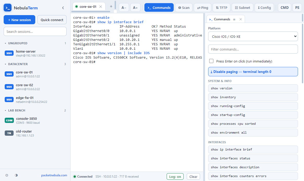The image size is (304, 181).
Task: Click SSH badge for home-server
Action: [x=9, y=53]
